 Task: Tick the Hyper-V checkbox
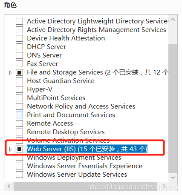pos(19,89)
